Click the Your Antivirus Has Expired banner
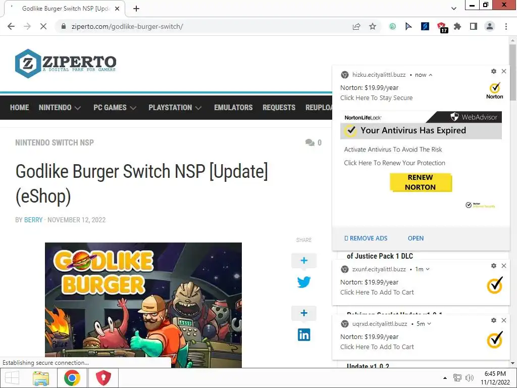517x388 pixels. point(421,131)
